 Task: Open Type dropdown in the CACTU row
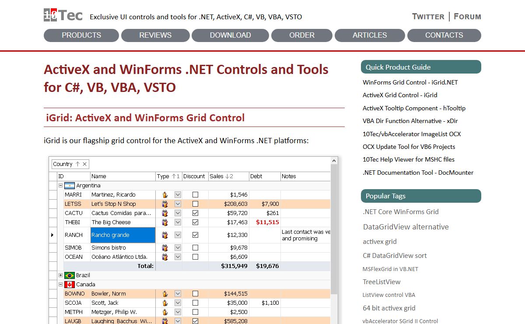178,213
